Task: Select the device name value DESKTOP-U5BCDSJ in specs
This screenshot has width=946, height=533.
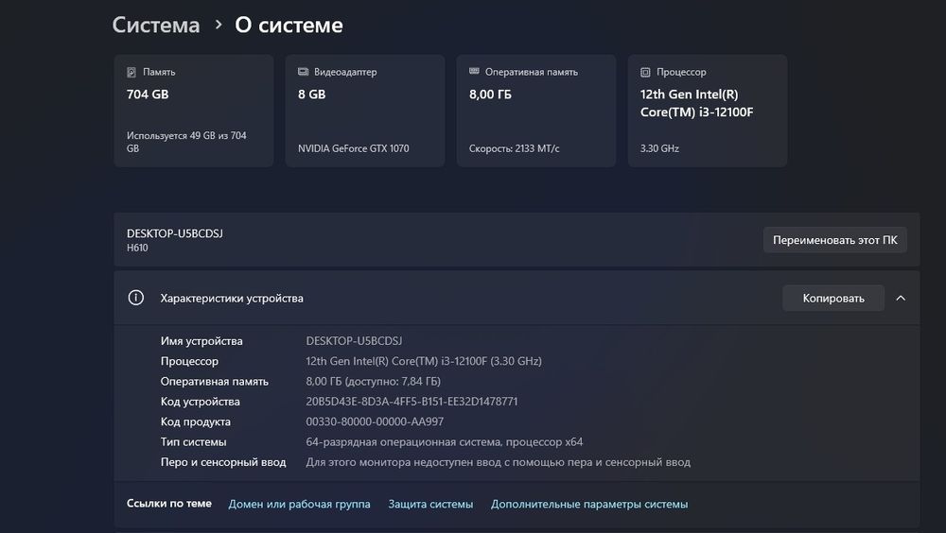Action: tap(354, 340)
